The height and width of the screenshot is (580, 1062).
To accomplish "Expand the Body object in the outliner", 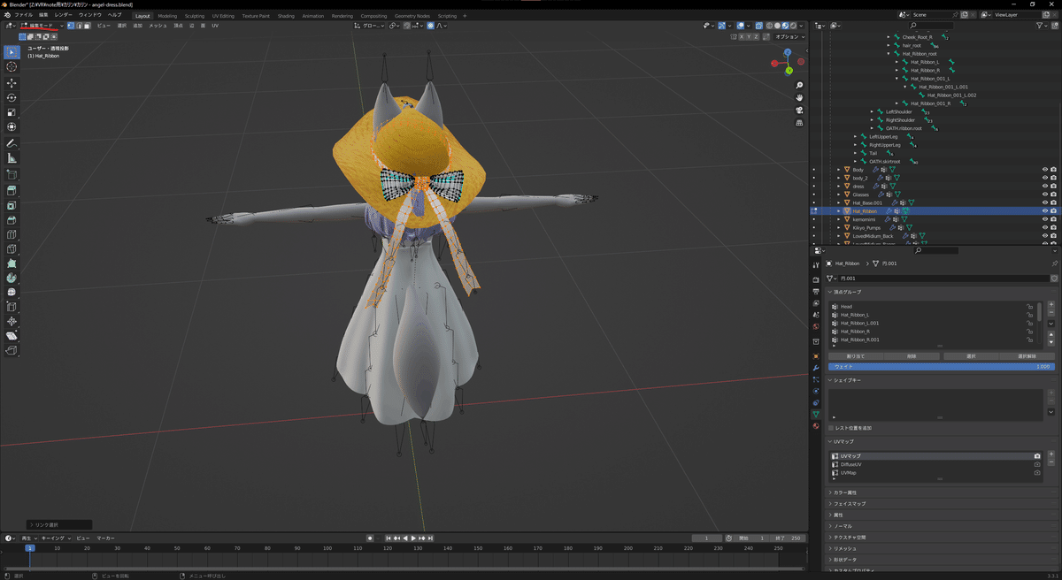I will pos(838,169).
